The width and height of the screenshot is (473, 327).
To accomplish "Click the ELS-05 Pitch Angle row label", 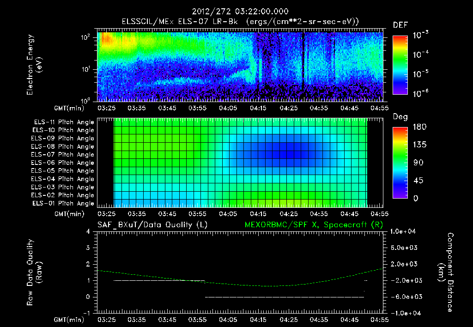I will [63, 171].
